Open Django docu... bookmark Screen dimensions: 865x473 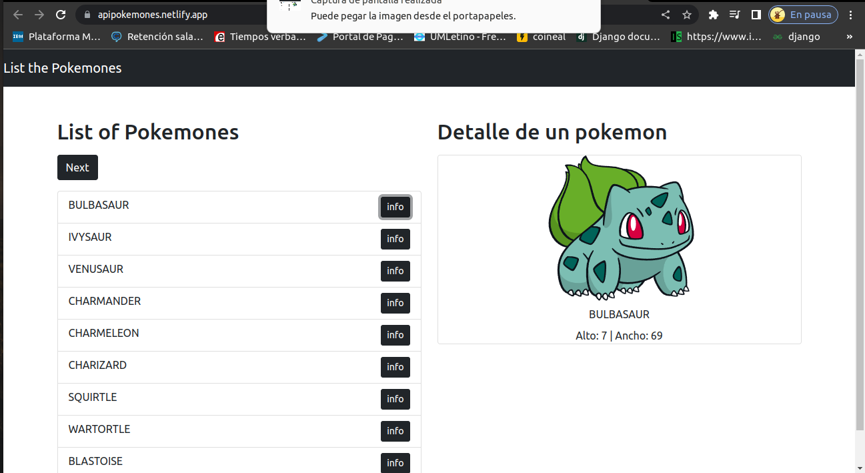[x=618, y=37]
